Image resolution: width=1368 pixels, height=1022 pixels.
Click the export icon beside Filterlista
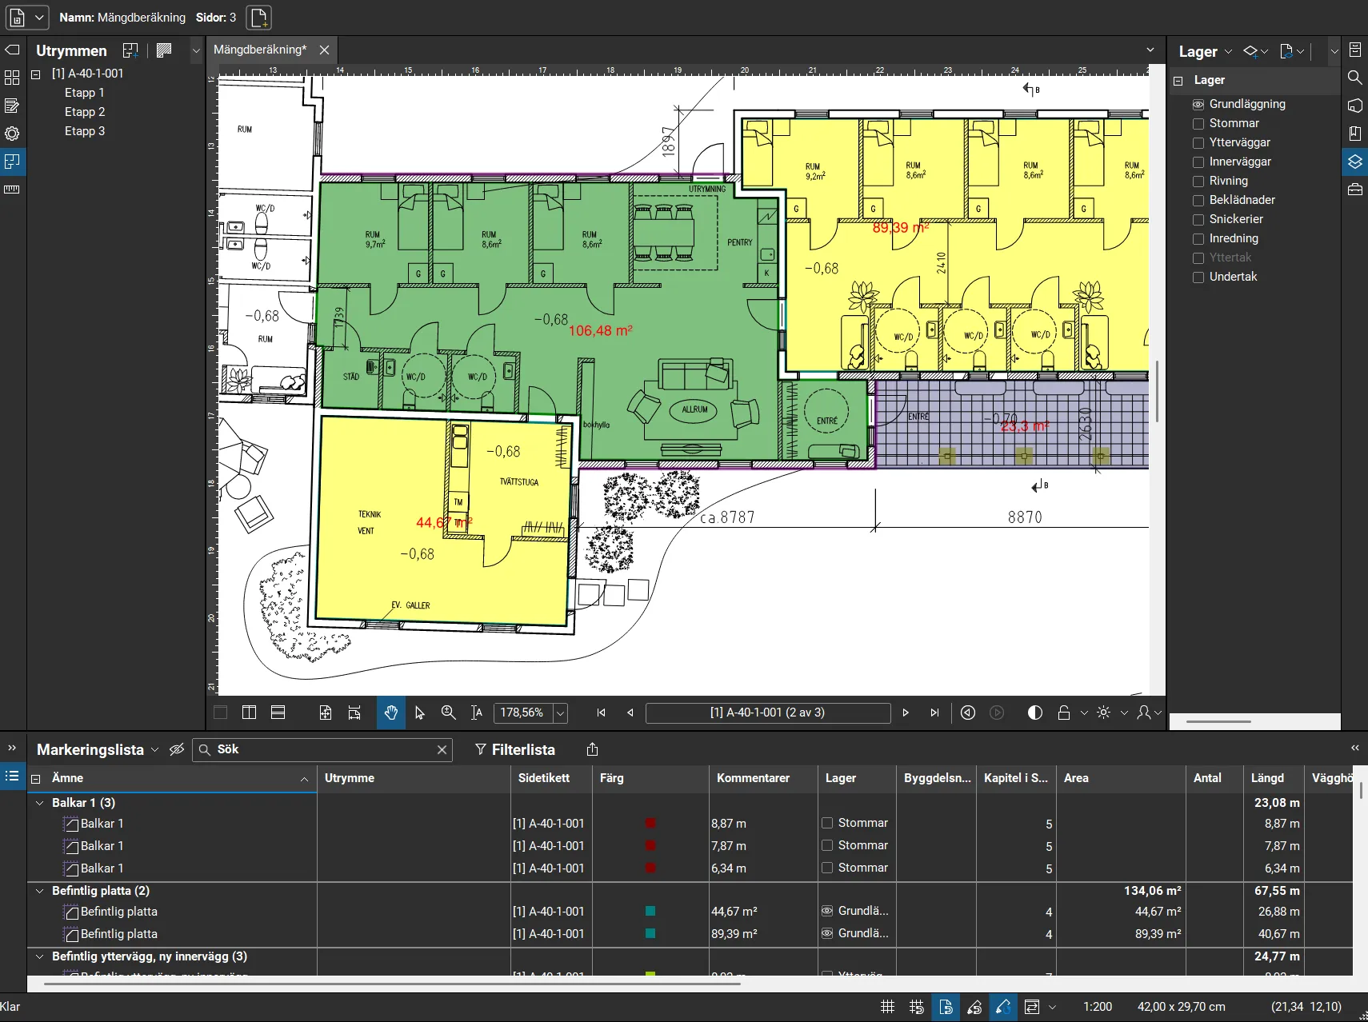click(x=592, y=749)
